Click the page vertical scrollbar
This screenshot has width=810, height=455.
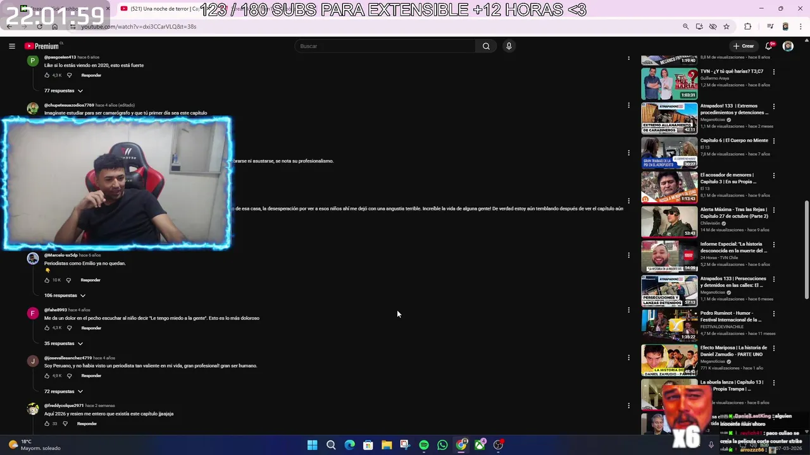pyautogui.click(x=806, y=250)
